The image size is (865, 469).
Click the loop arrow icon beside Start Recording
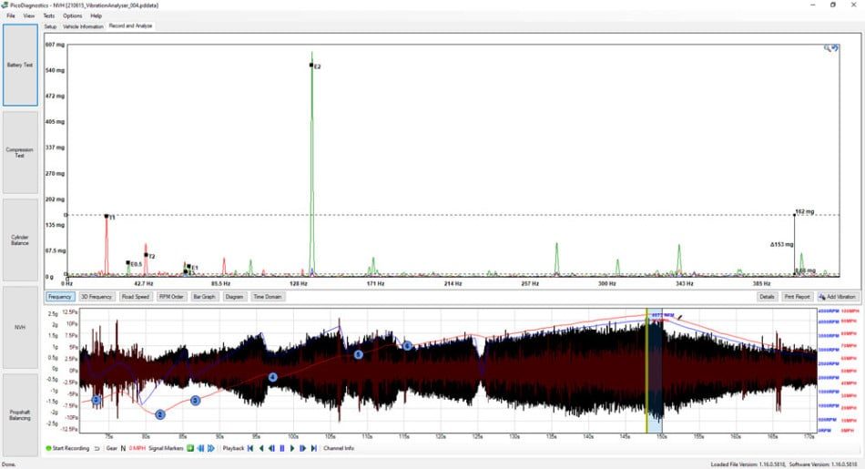pos(97,449)
